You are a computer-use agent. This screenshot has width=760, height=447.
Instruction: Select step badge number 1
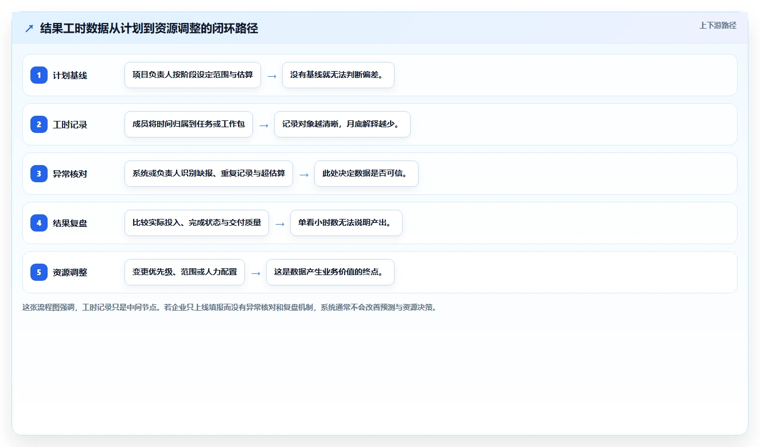[39, 75]
